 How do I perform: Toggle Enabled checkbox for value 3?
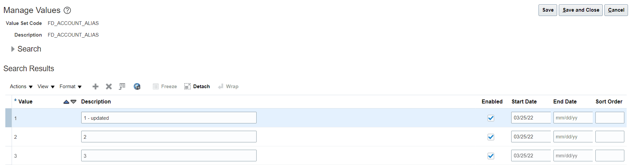491,156
